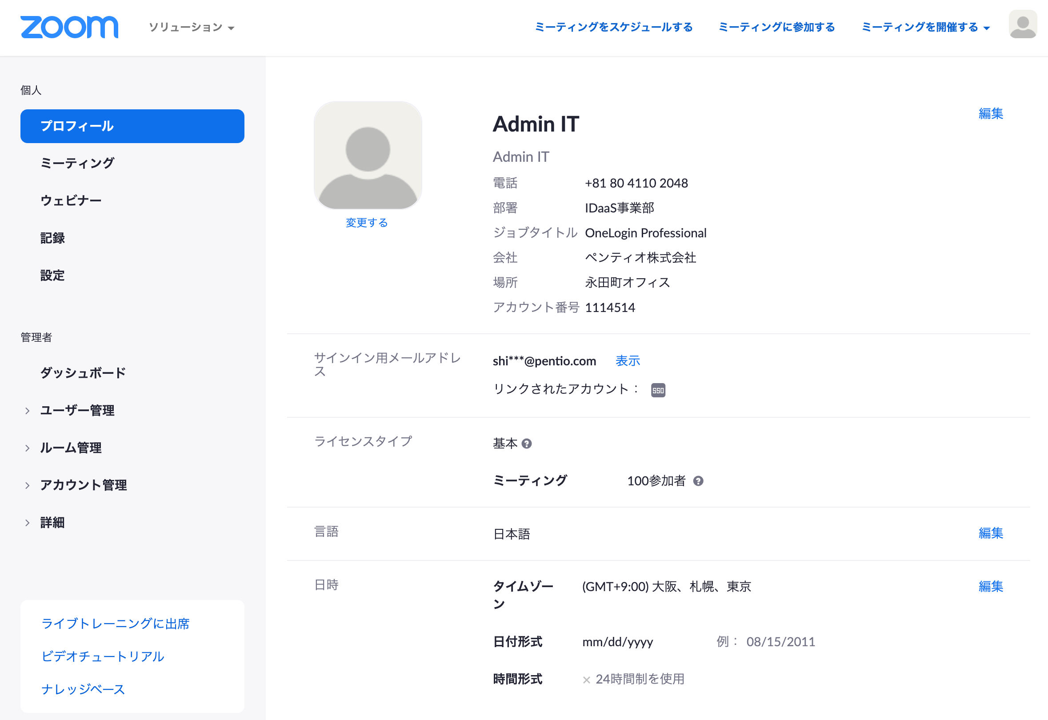
Task: Click help icon next to 100参加者
Action: tap(698, 481)
